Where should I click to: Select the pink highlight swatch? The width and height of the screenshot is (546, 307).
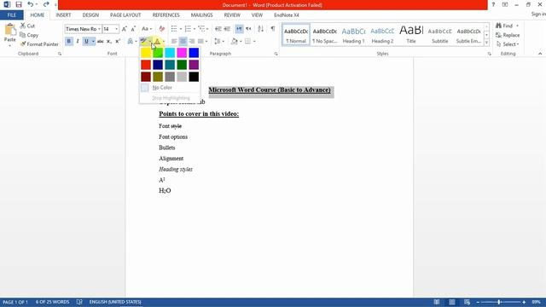click(x=182, y=53)
